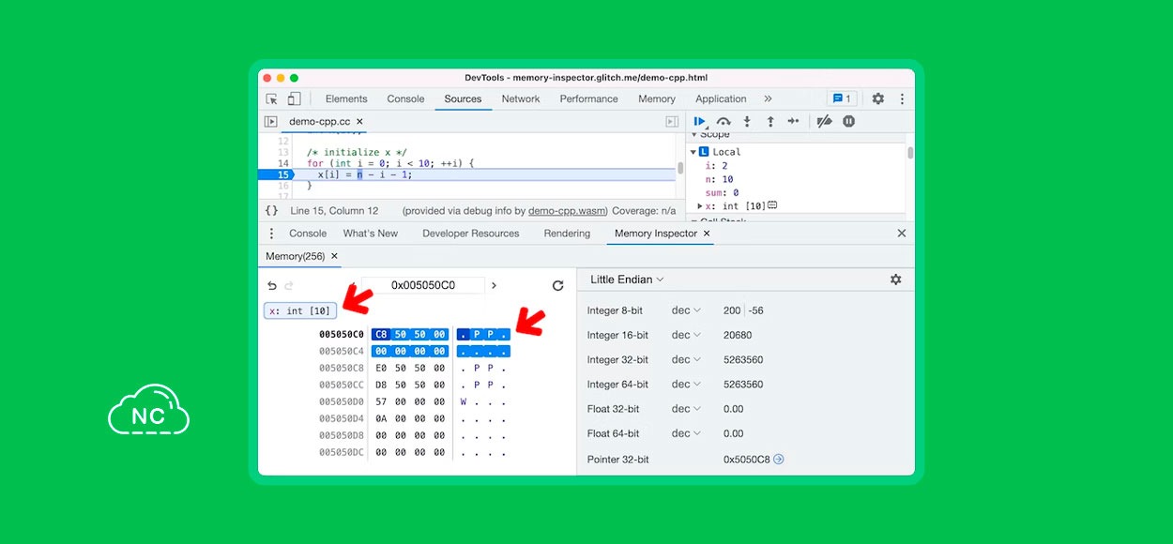Image resolution: width=1173 pixels, height=544 pixels.
Task: Select byte 0A at address 005050D4
Action: point(380,418)
